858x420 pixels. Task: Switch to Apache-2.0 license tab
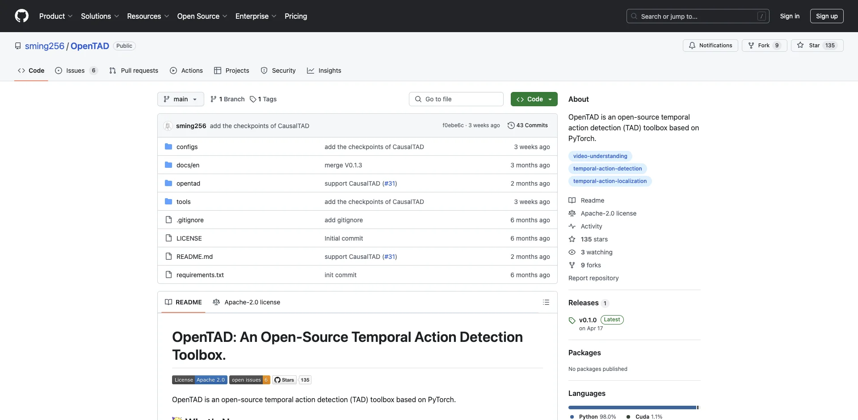247,302
